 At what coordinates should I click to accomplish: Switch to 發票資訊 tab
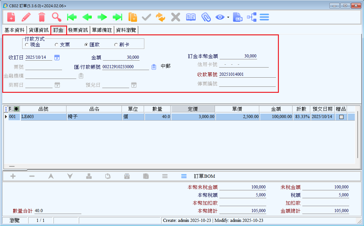click(78, 30)
